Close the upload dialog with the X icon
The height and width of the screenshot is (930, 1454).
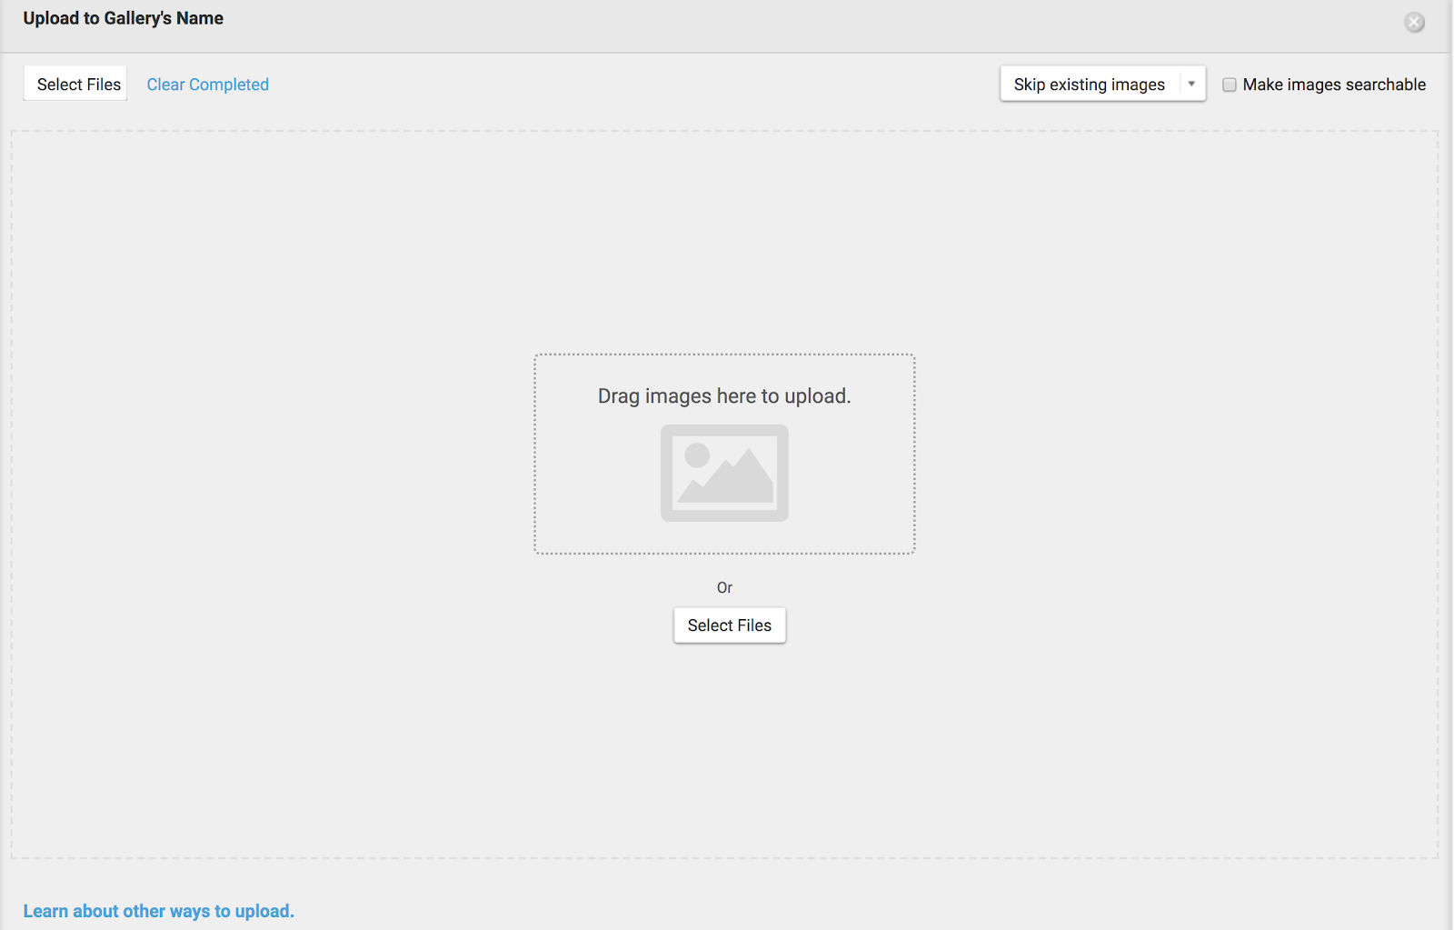tap(1414, 22)
